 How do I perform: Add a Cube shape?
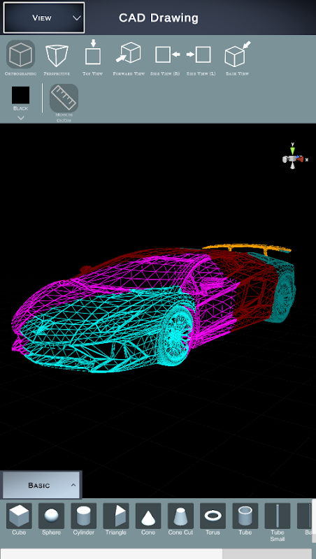click(x=19, y=516)
